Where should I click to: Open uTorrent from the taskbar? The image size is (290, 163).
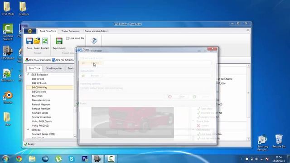coord(58,159)
